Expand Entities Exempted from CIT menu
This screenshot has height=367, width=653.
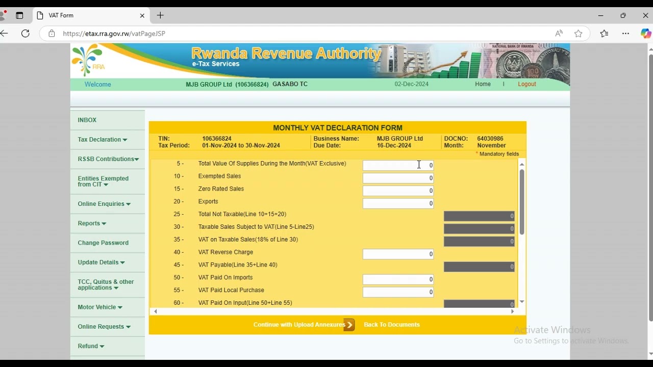108,181
